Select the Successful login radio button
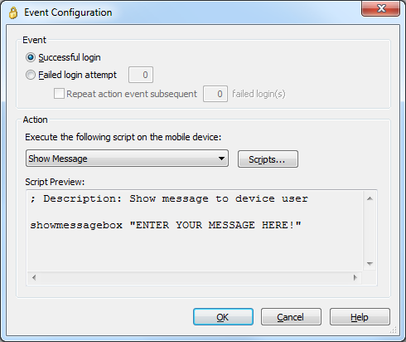This screenshot has height=342, width=406. [31, 57]
